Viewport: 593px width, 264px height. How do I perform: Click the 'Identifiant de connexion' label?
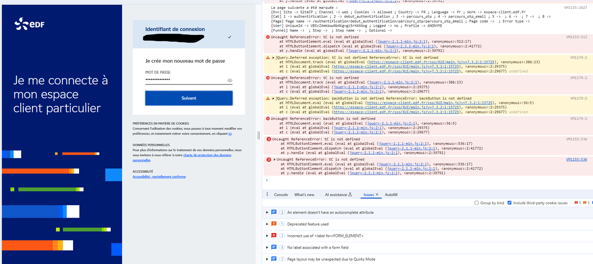pos(175,29)
